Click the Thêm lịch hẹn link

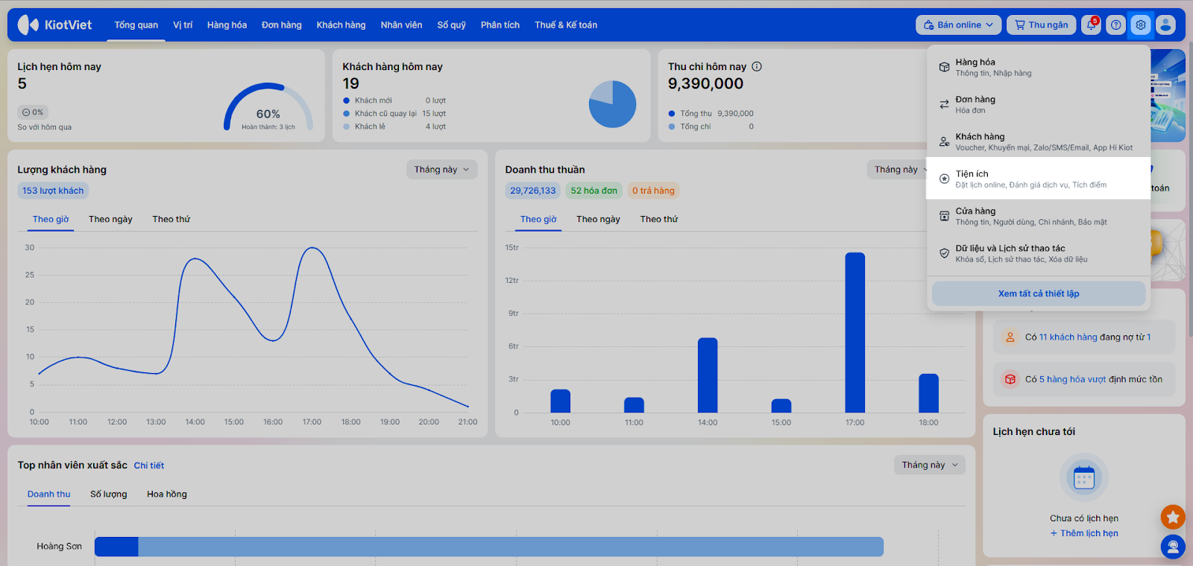[x=1084, y=533]
